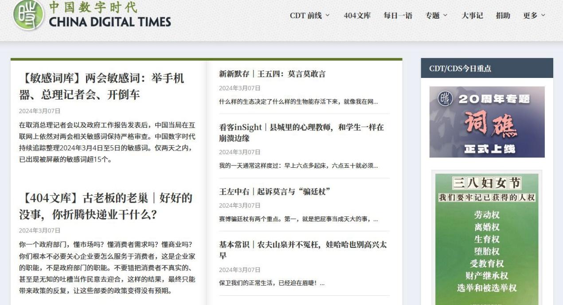Image resolution: width=563 pixels, height=305 pixels.
Task: Click date under 404文库 article
Action: click(x=39, y=230)
